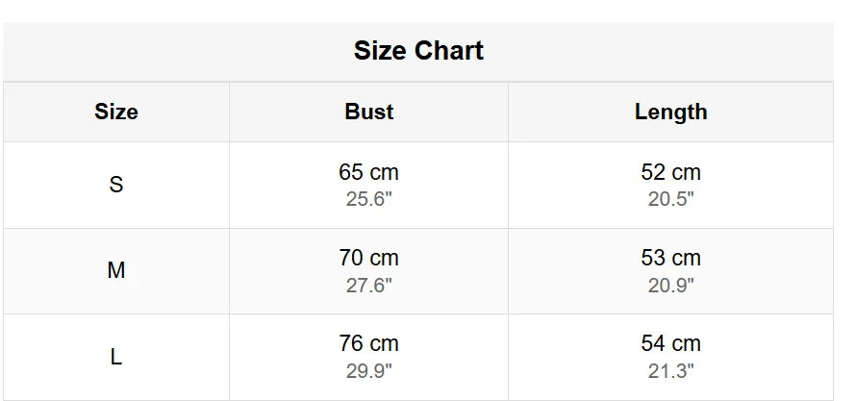Click the 20.5" length measurement

[x=671, y=199]
